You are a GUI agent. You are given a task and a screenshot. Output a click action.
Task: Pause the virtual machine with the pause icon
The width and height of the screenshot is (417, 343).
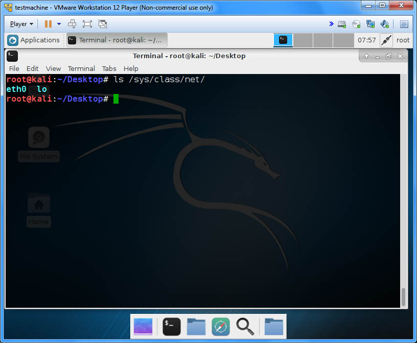pyautogui.click(x=48, y=24)
